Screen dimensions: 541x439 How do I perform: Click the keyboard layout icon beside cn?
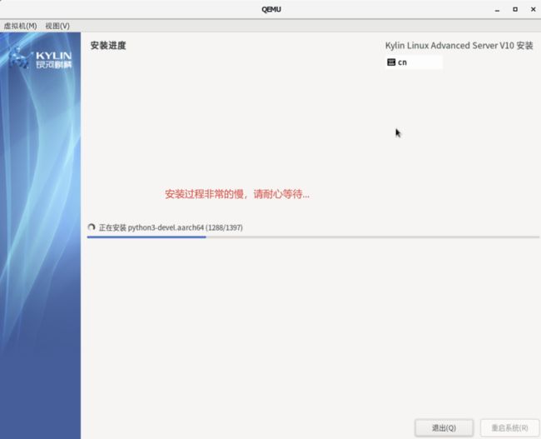pyautogui.click(x=391, y=62)
